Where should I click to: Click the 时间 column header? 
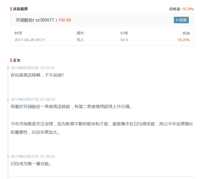tap(18, 33)
